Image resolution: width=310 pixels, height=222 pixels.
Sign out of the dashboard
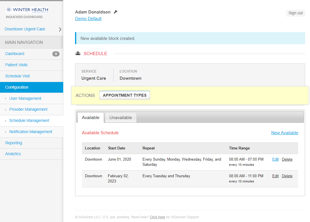pos(295,13)
